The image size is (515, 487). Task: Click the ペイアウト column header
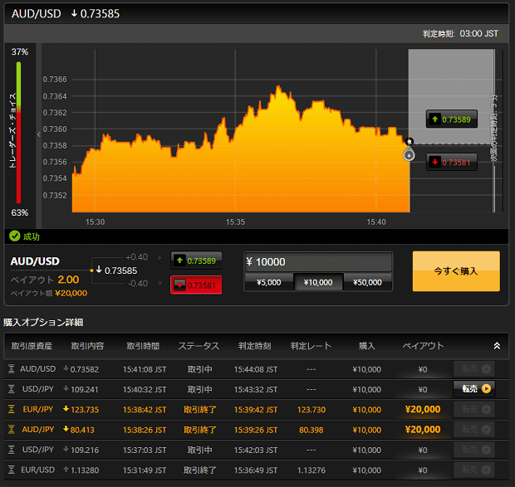click(423, 346)
